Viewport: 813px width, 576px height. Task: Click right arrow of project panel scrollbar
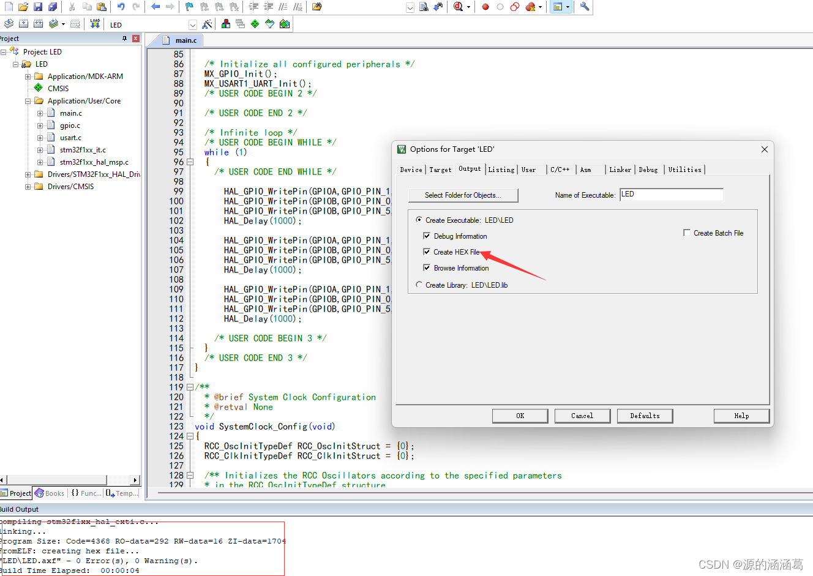coord(135,481)
